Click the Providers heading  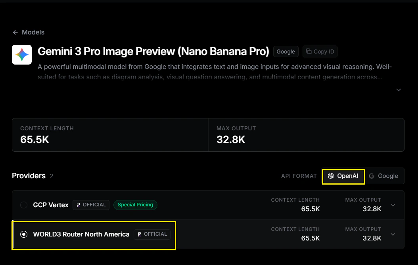(x=29, y=176)
